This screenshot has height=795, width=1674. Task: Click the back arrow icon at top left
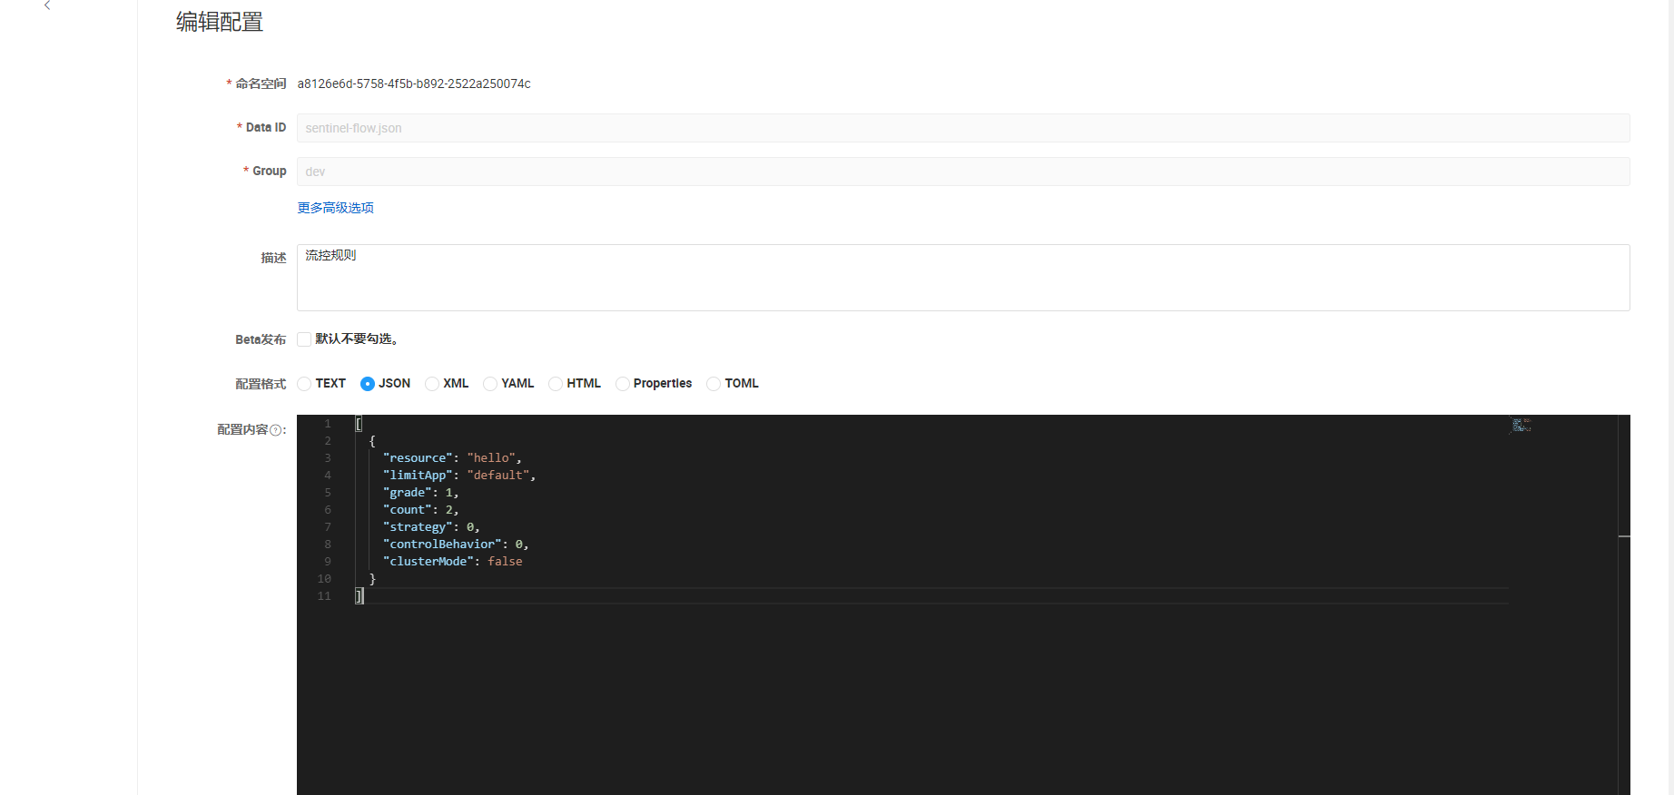pos(47,5)
